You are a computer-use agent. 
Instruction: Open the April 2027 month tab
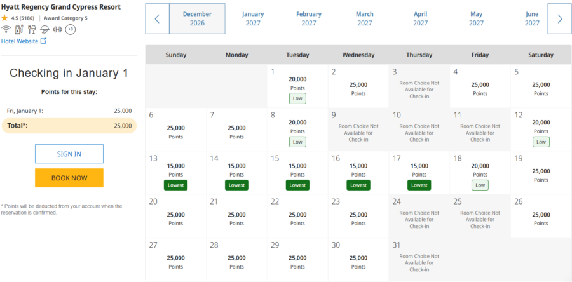(x=420, y=19)
